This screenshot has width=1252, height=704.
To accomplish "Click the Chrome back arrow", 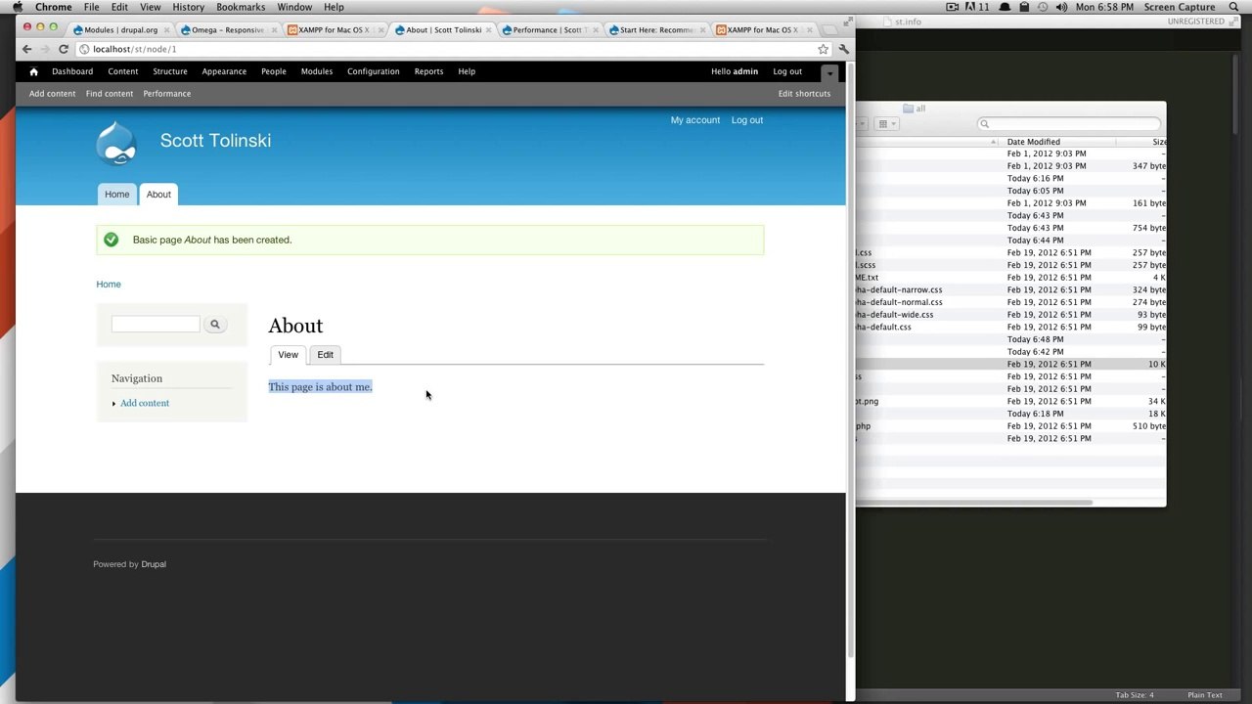I will 26,49.
